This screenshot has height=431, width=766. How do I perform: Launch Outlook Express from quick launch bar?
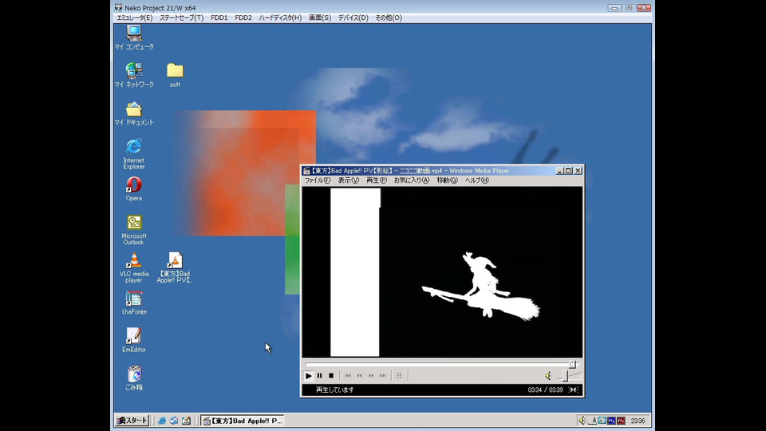click(174, 421)
